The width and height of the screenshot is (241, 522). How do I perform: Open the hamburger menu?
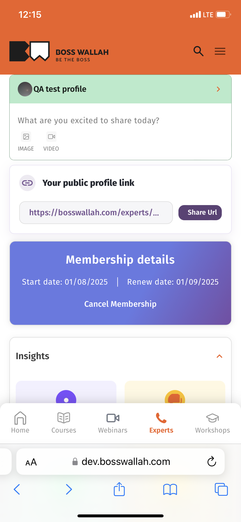(x=220, y=52)
